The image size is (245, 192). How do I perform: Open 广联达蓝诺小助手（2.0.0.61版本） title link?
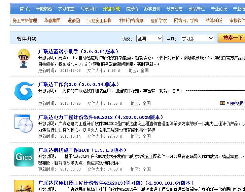78,51
